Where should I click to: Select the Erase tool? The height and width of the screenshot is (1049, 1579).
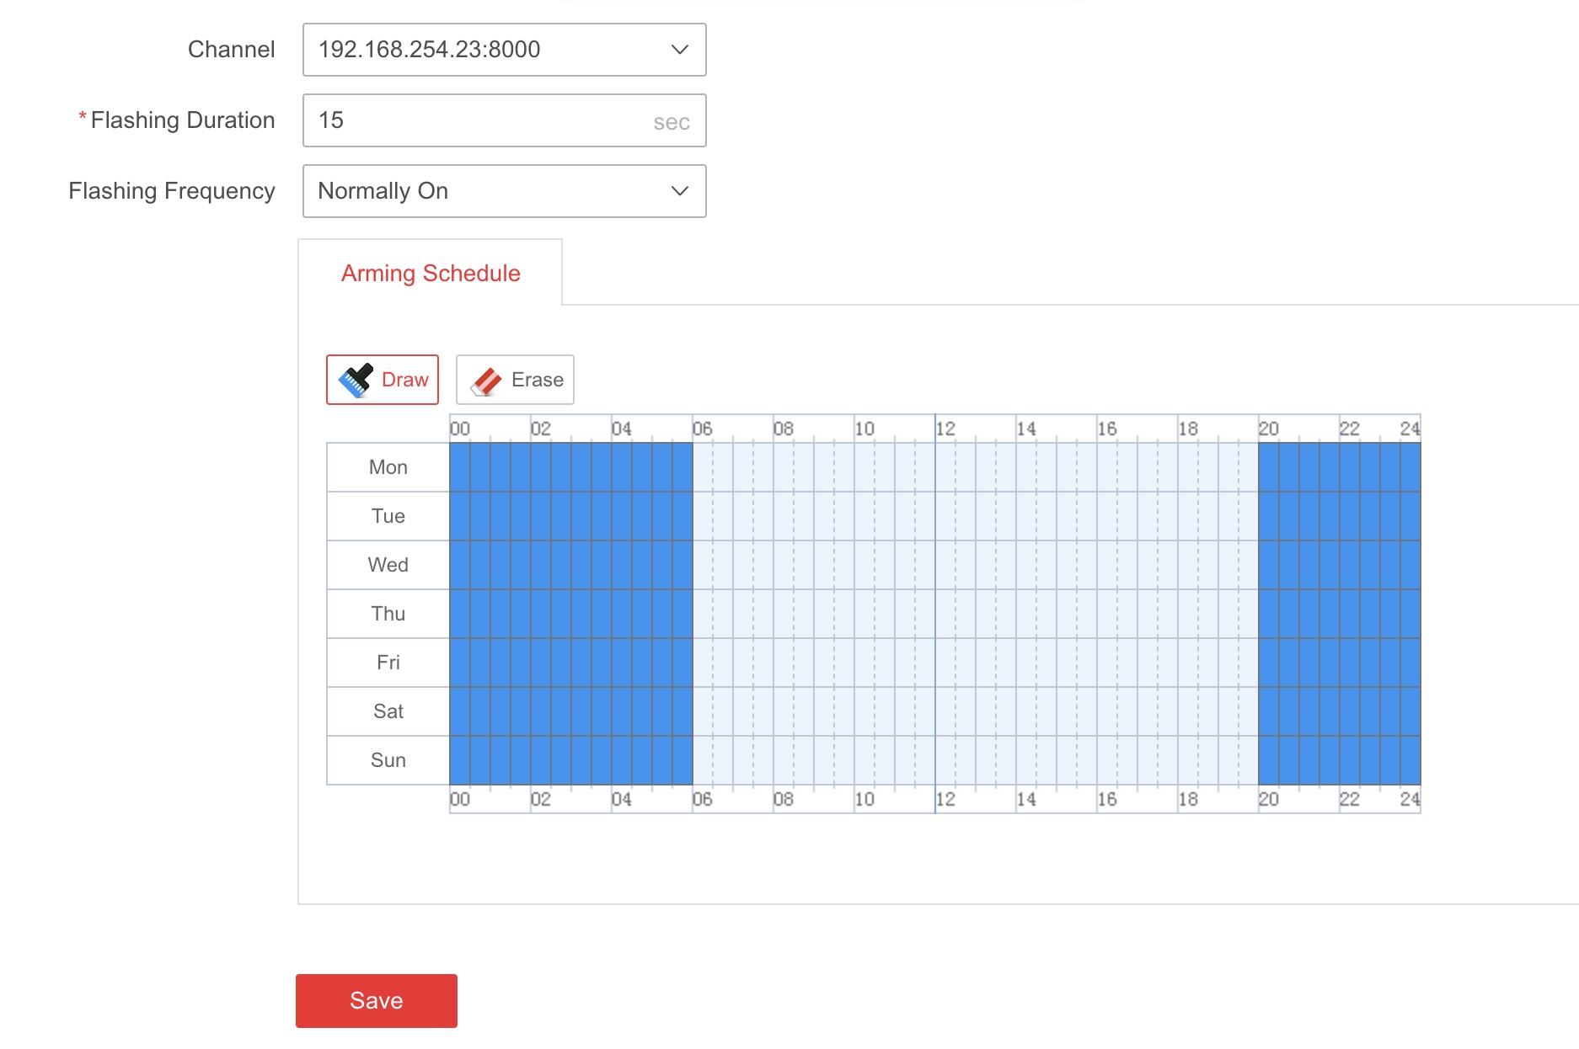click(x=515, y=380)
